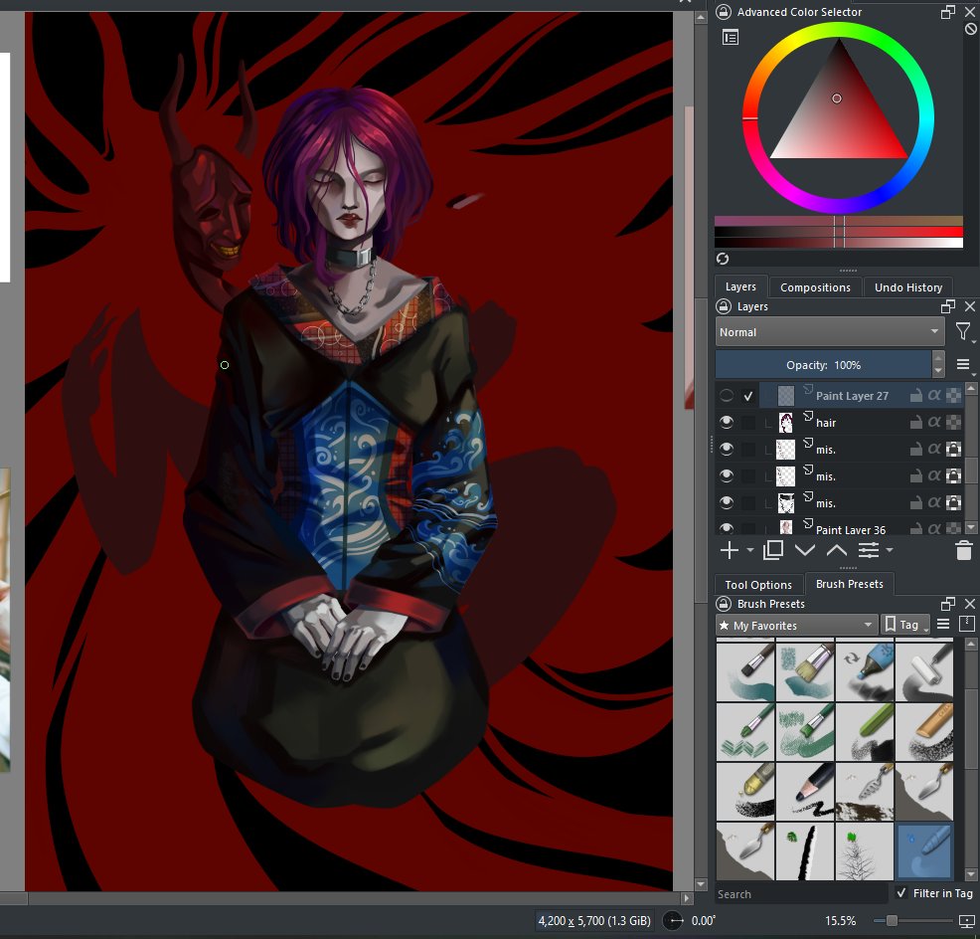Click the refresh icon below shade bars
The image size is (980, 939).
tap(723, 259)
